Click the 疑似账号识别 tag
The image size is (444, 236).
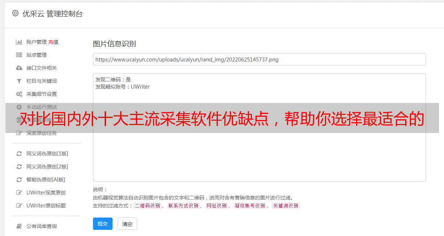point(250,206)
